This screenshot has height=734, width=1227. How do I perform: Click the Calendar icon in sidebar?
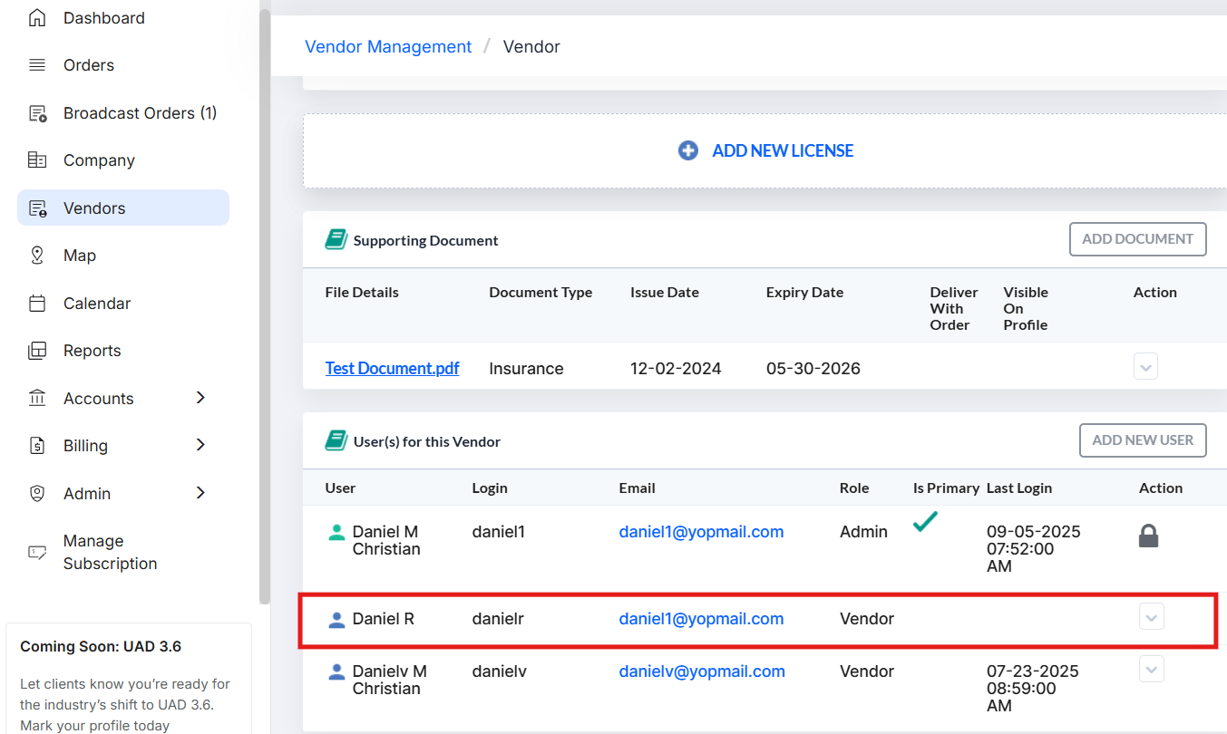[x=37, y=304]
